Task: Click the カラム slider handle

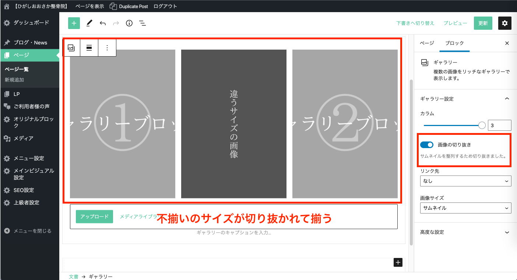Action: point(482,125)
